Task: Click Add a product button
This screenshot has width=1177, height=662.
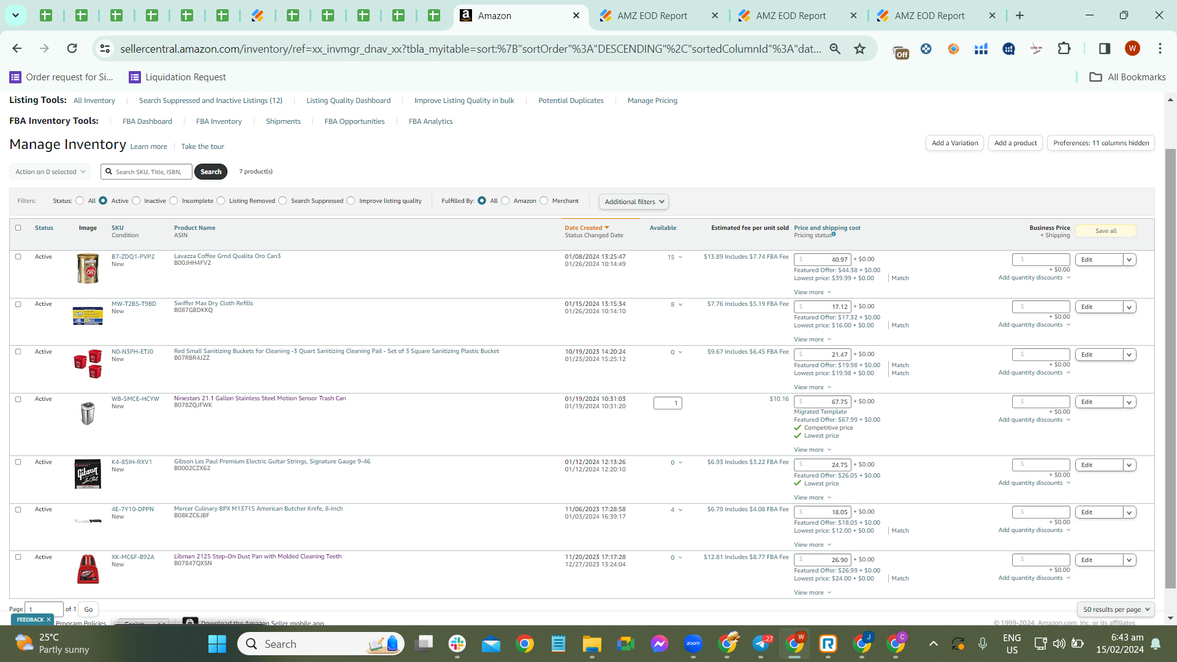Action: point(1015,143)
